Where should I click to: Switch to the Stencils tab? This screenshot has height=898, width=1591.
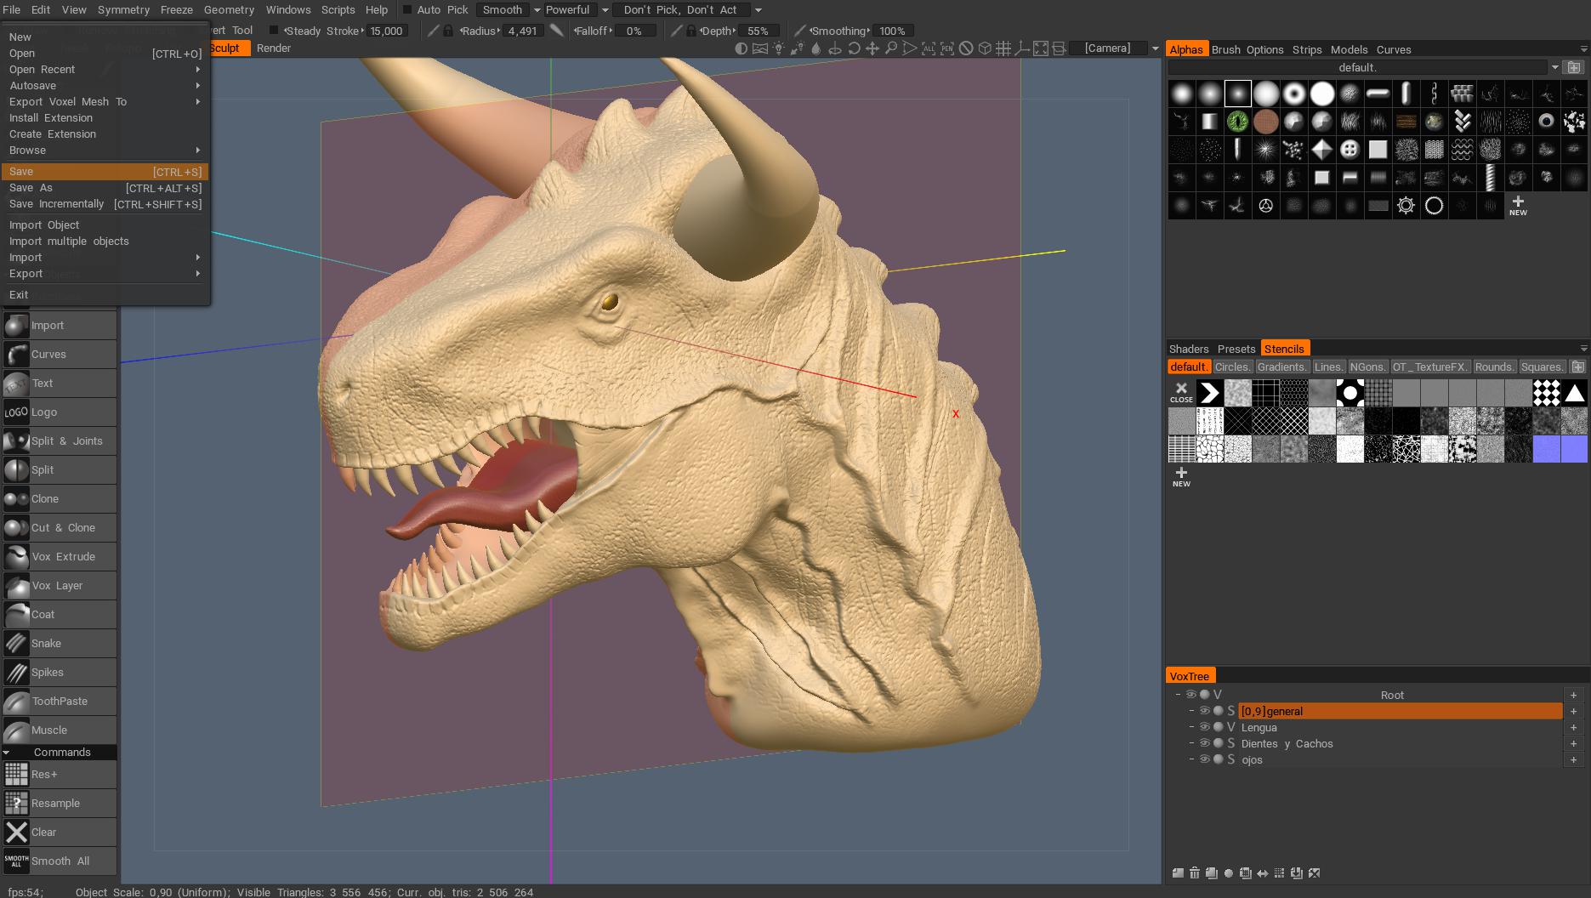1284,349
